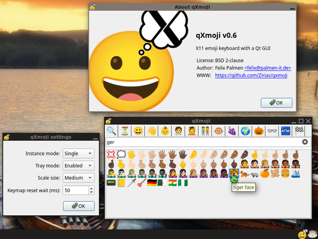Select the two people holding hands tab

pos(205,131)
